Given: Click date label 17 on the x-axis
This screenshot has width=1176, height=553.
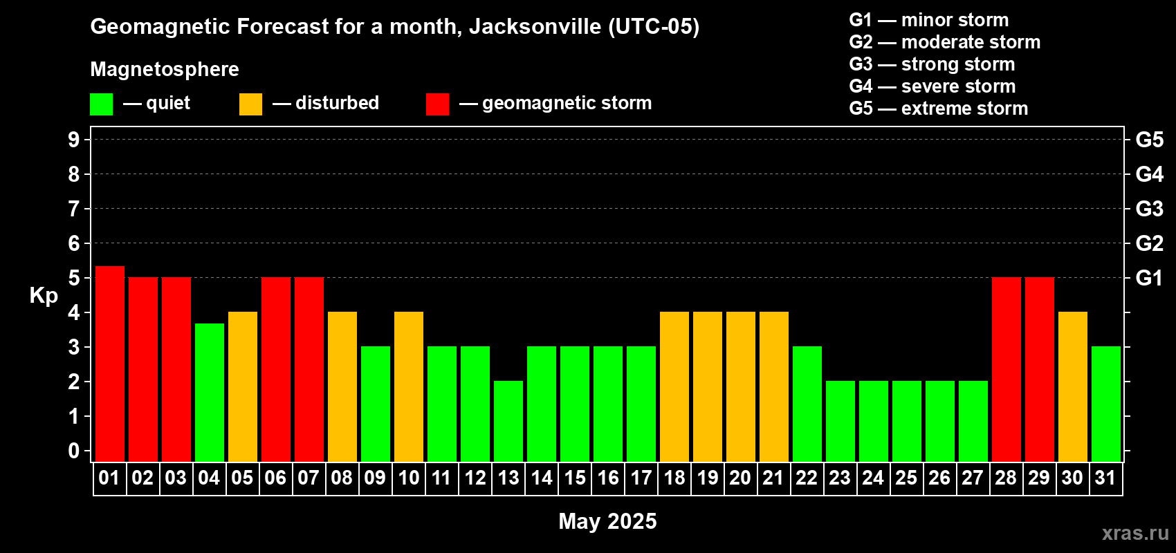Looking at the screenshot, I should tap(641, 478).
